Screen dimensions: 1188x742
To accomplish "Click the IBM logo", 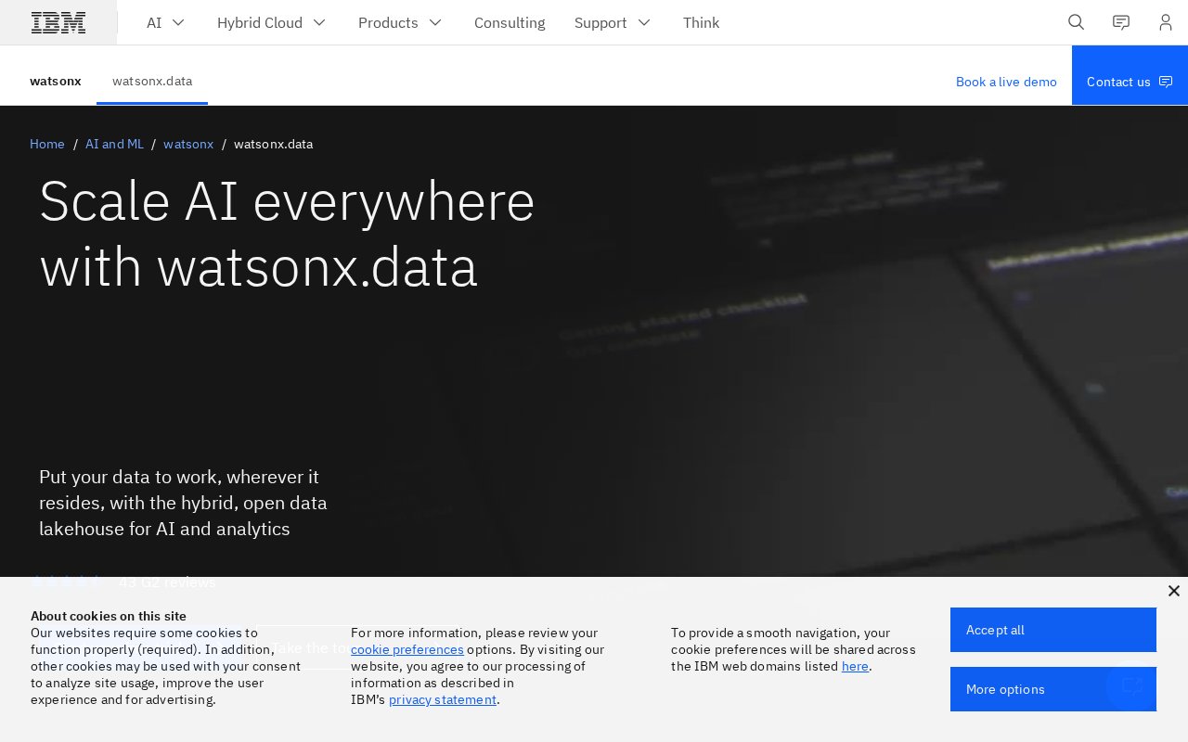I will [58, 22].
